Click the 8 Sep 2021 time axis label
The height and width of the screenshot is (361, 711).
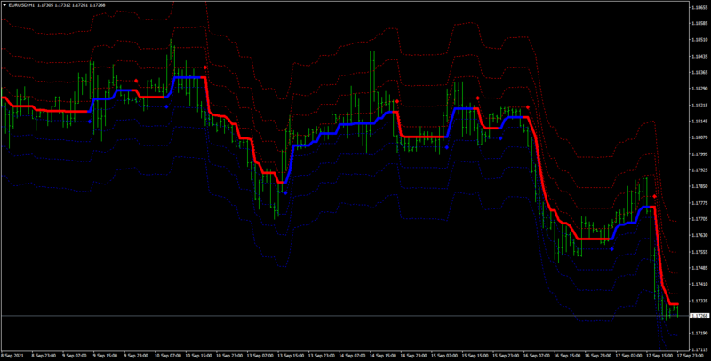point(11,356)
